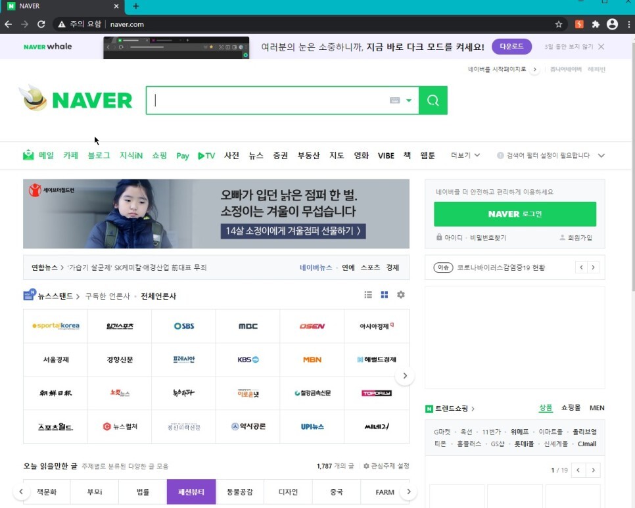Expand the 더보기 more services menu
635x508 pixels.
[x=465, y=156]
